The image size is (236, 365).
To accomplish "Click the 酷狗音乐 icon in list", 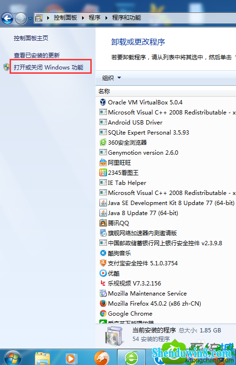I will point(103,253).
